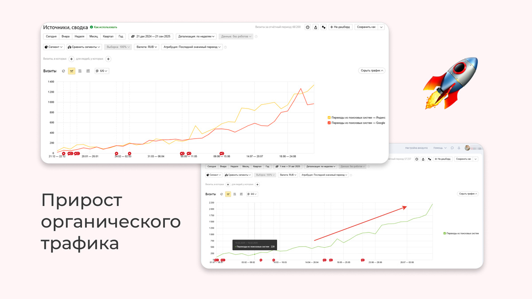This screenshot has height=299, width=532.
Task: Open 'Сравнить сегменты' dropdown in upper report
Action: click(x=84, y=47)
